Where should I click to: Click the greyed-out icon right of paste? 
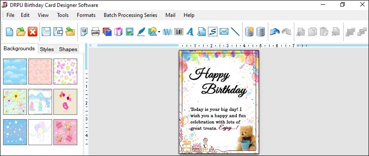pyautogui.click(x=336, y=32)
